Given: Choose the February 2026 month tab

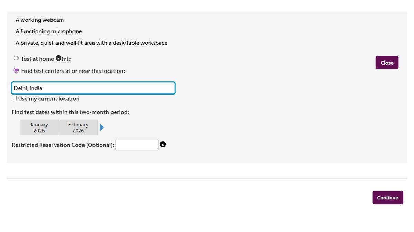Looking at the screenshot, I should pyautogui.click(x=78, y=128).
